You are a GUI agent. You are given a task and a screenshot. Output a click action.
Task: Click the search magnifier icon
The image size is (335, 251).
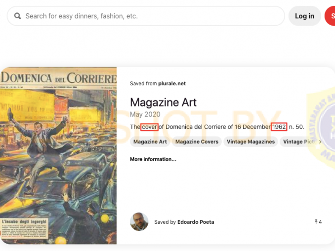tap(17, 16)
